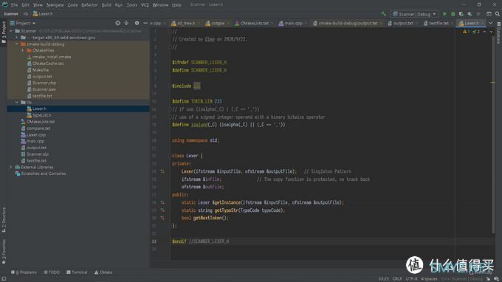Click the Build project hammer icon

click(x=384, y=14)
